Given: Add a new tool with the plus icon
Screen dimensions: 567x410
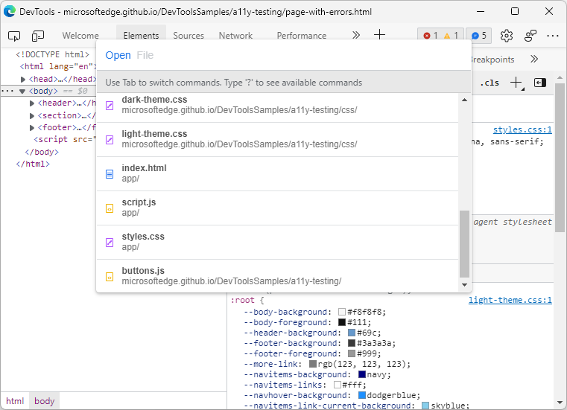Looking at the screenshot, I should point(379,35).
